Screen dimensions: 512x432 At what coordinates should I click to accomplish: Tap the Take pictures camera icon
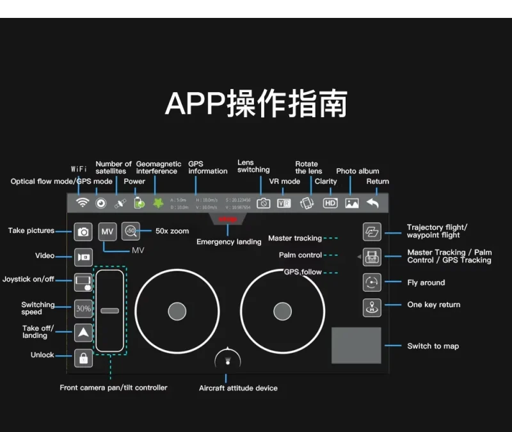pos(83,232)
